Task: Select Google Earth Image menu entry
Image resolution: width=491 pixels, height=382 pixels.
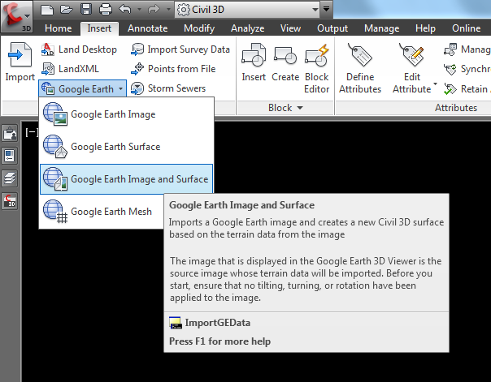Action: point(126,114)
